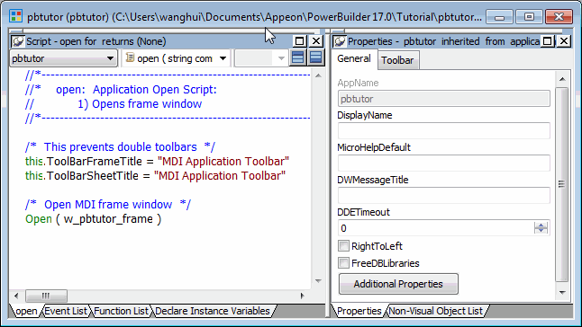Image resolution: width=582 pixels, height=327 pixels.
Task: Maximize the Properties pane
Action: 547,41
